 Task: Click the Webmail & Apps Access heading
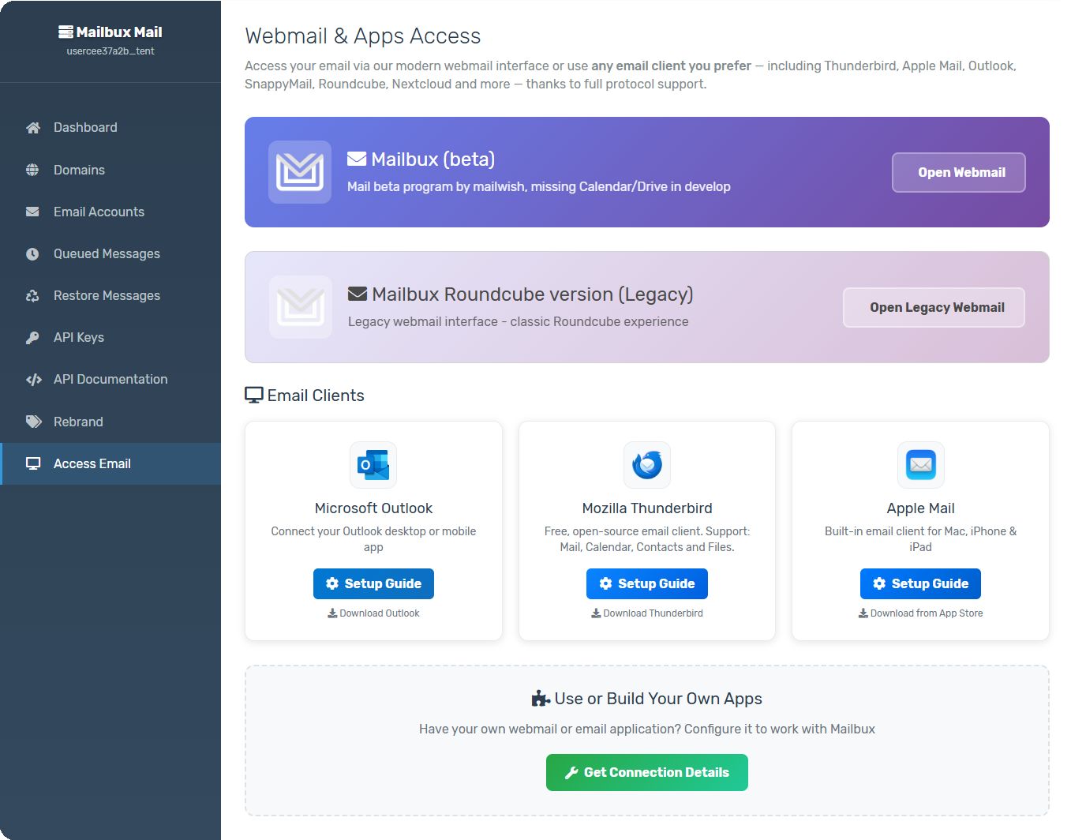363,36
